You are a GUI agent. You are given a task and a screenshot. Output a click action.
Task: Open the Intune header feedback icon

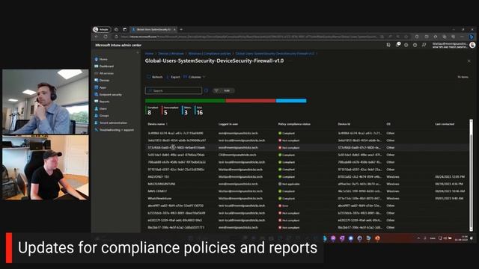pos(424,45)
